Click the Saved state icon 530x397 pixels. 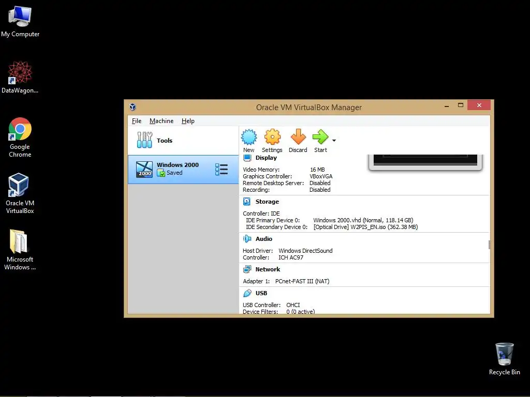161,173
